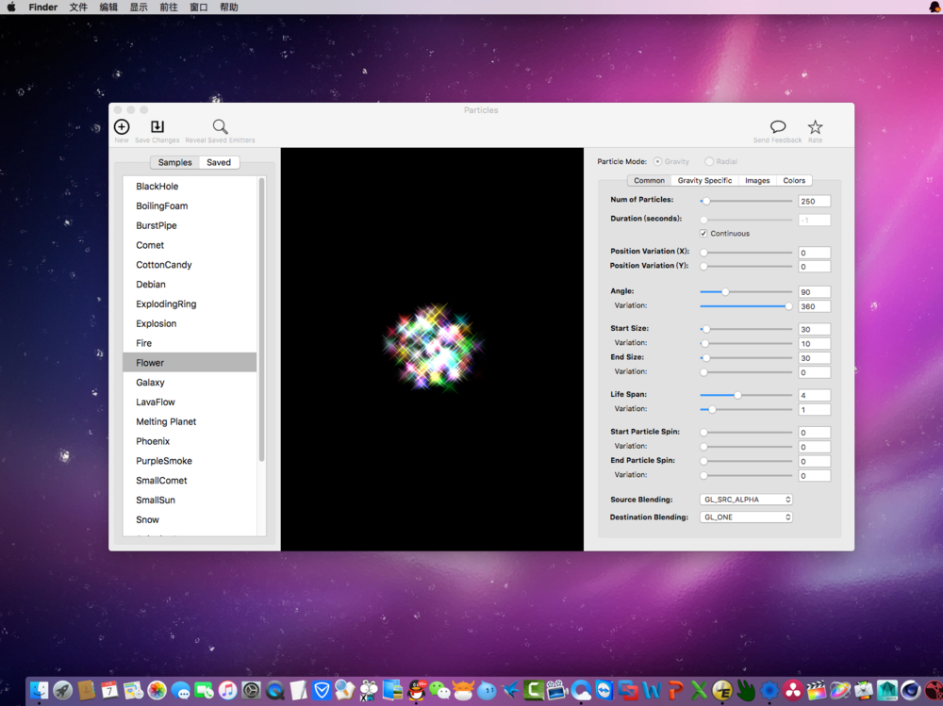Click the Num of Particles input field
This screenshot has width=943, height=706.
[814, 202]
